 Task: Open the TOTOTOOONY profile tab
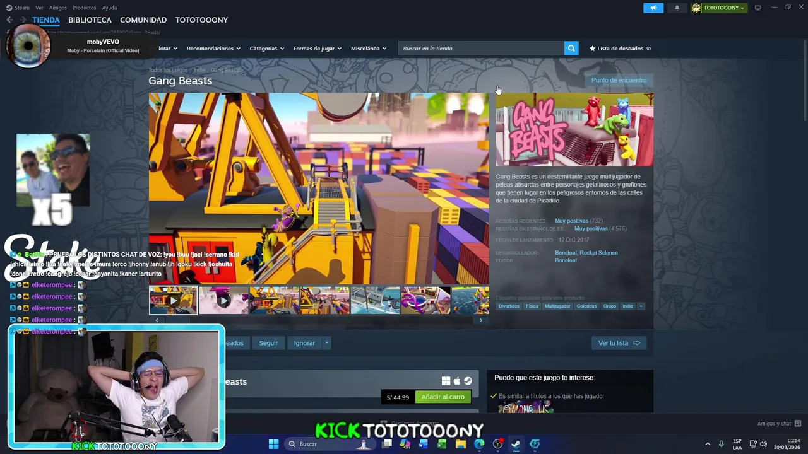[x=201, y=20]
